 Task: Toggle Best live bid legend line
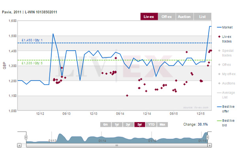[x=226, y=123]
